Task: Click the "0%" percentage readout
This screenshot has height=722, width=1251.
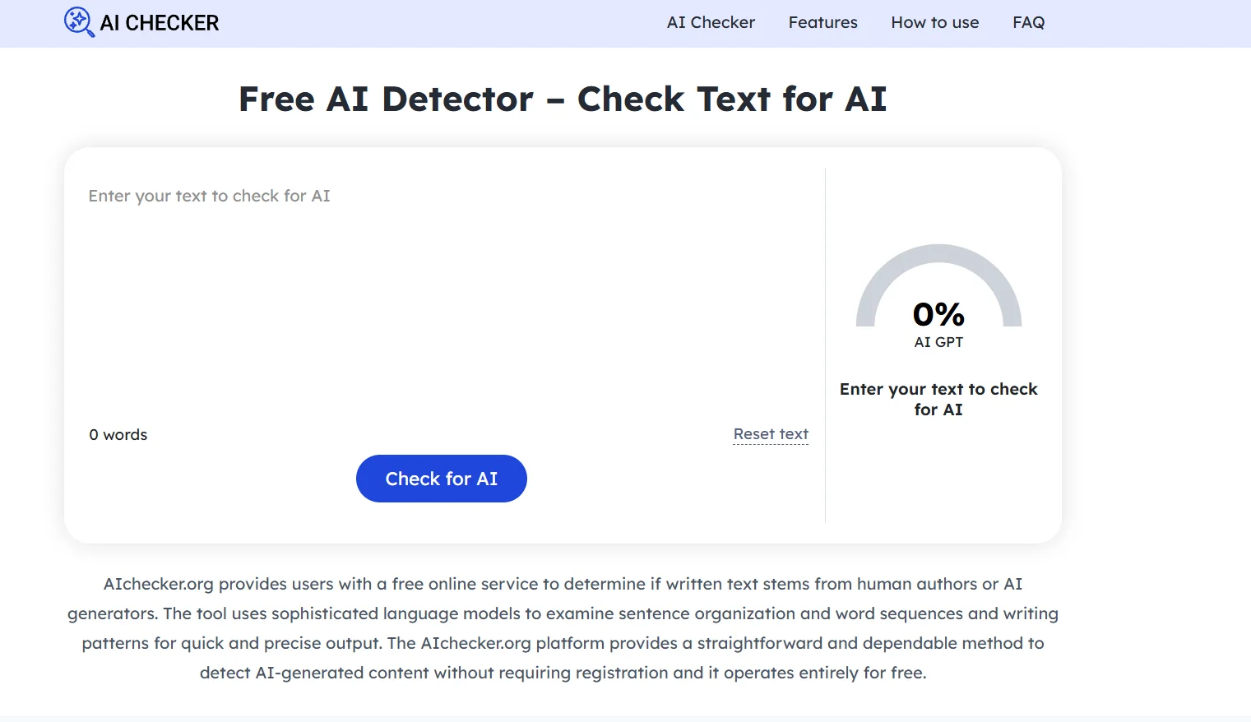Action: [x=938, y=313]
